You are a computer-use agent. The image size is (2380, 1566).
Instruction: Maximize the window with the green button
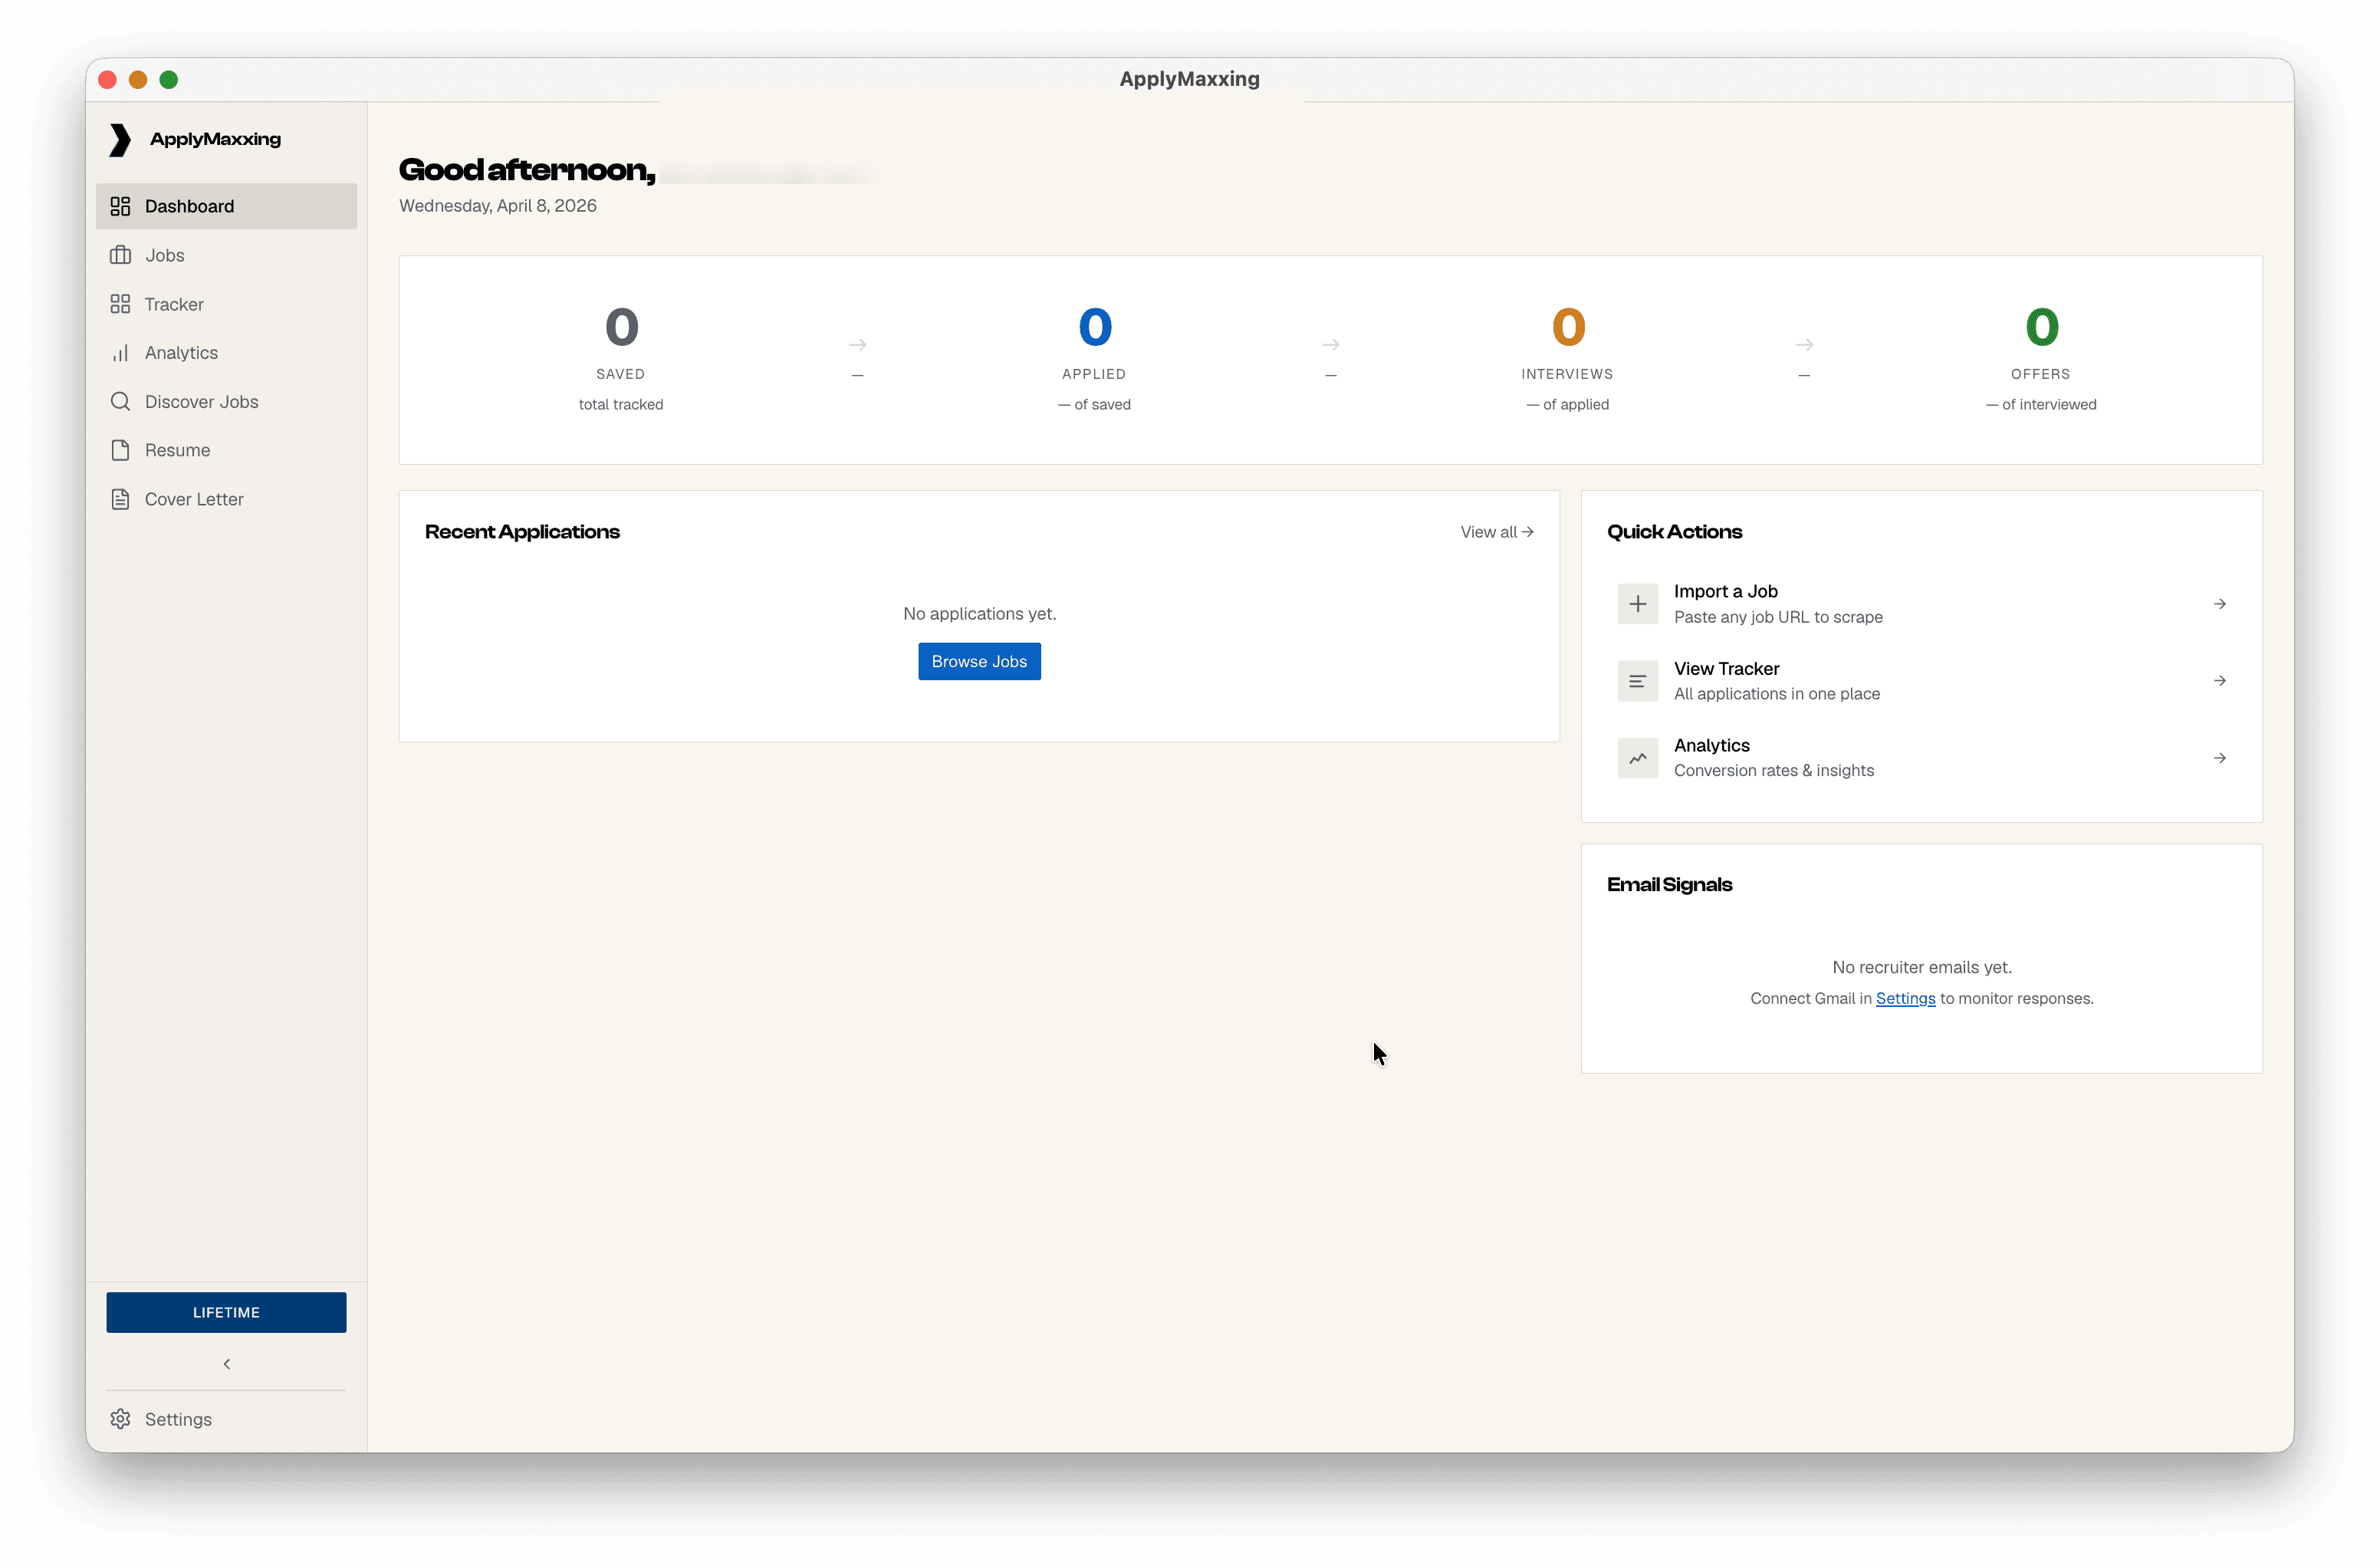[x=169, y=80]
